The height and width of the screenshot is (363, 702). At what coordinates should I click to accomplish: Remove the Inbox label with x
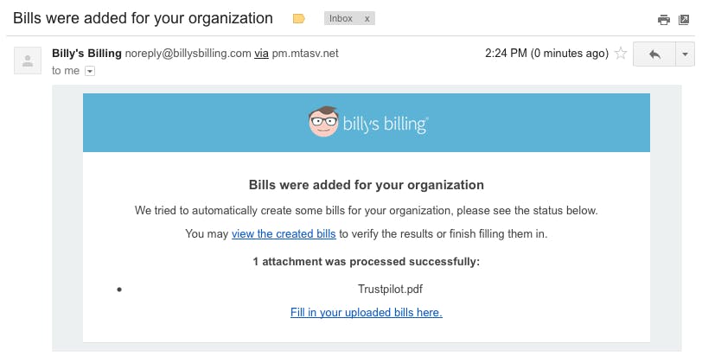pyautogui.click(x=367, y=19)
